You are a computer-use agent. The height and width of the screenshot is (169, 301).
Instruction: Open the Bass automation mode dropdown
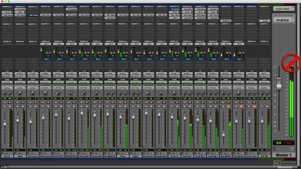pyautogui.click(x=20, y=82)
